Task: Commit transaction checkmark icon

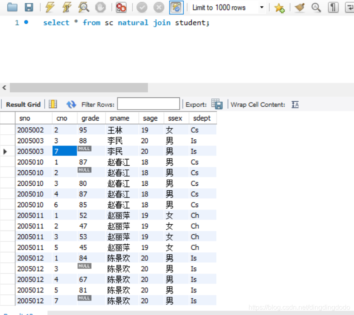Action: coord(142,8)
